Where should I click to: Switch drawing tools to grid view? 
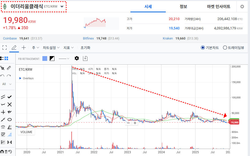pos(7,58)
